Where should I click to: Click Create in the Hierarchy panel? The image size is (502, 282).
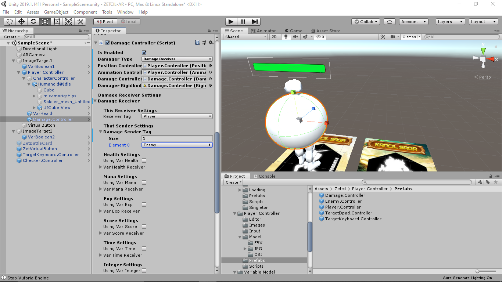[11, 37]
